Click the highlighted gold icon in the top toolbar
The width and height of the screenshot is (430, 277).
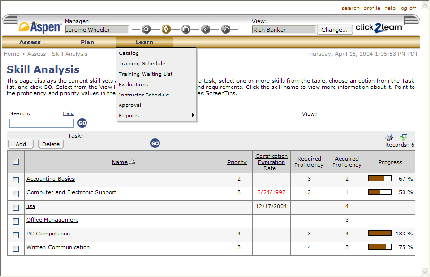coord(166,29)
